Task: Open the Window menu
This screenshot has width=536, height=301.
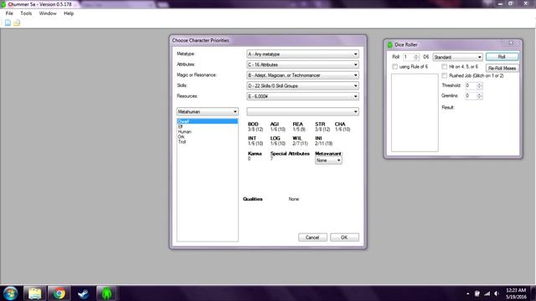Action: tap(48, 13)
